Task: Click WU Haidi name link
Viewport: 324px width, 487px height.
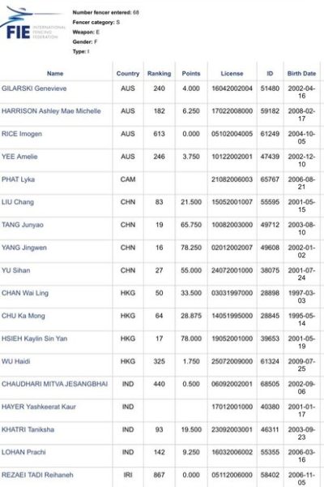Action: pyautogui.click(x=16, y=361)
